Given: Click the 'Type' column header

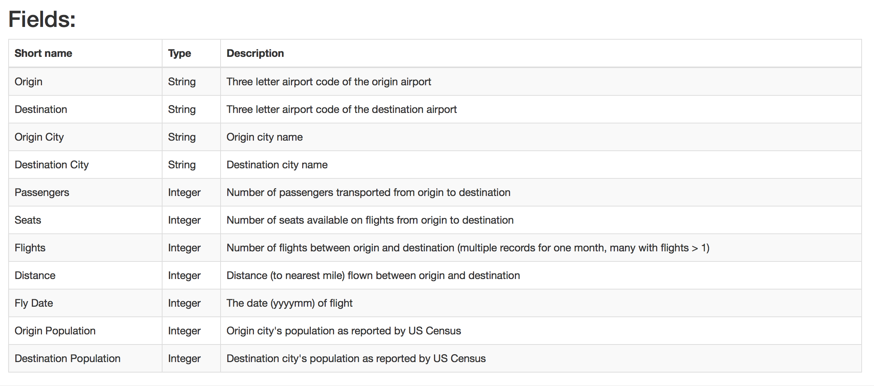Looking at the screenshot, I should pos(179,53).
